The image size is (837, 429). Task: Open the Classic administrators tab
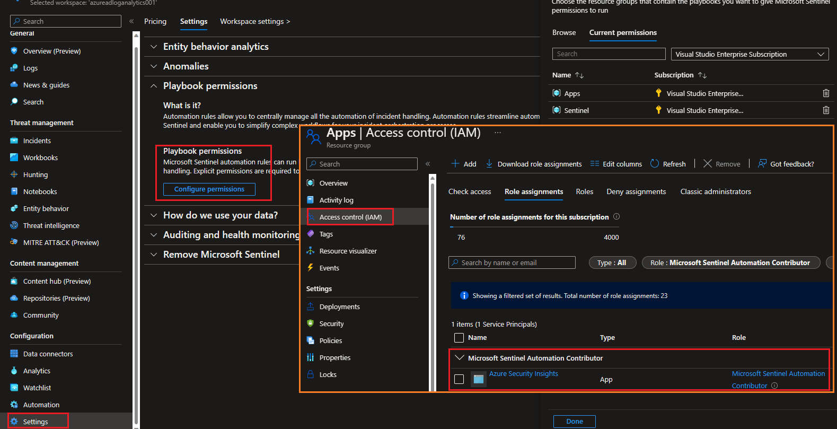716,191
